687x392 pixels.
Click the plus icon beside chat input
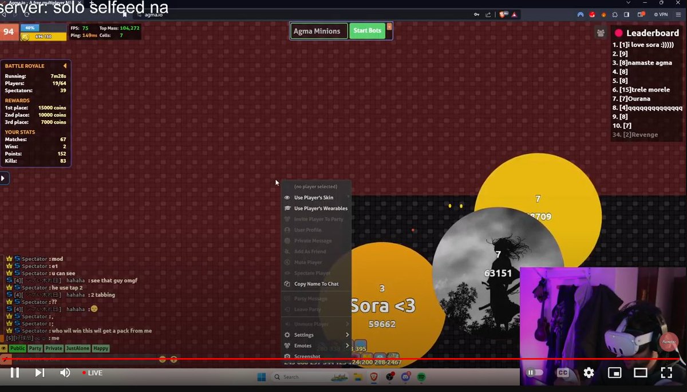(x=173, y=359)
